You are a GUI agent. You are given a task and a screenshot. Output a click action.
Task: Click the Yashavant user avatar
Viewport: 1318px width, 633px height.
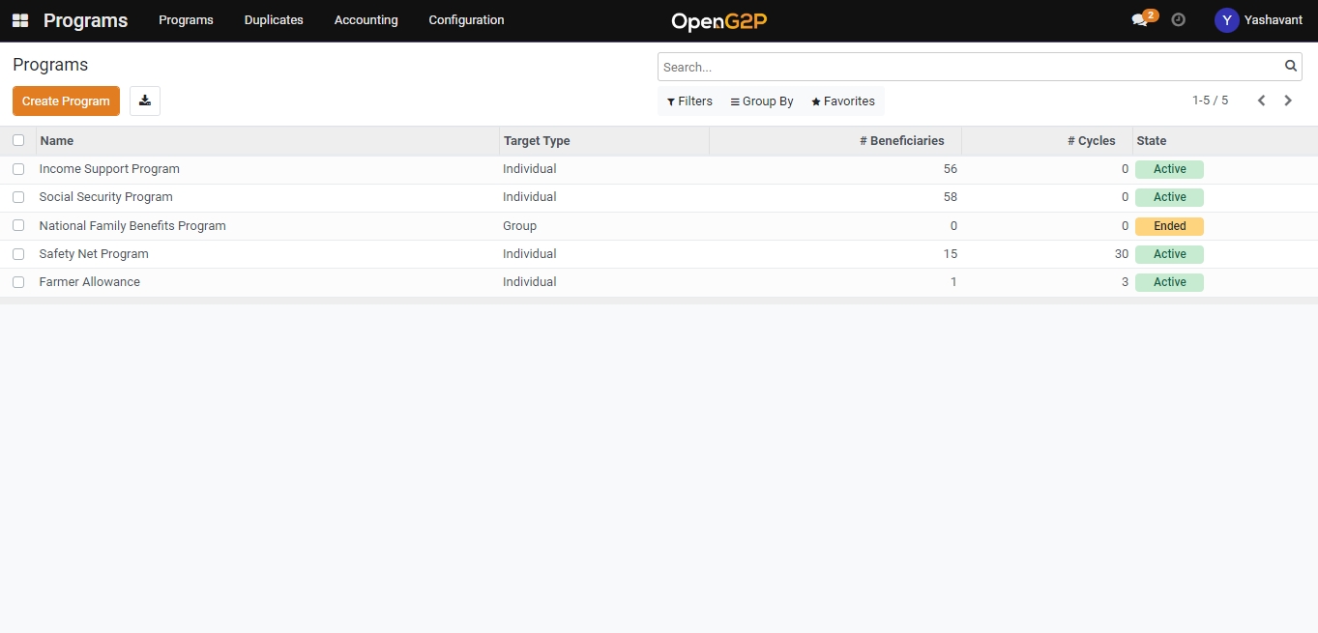click(x=1226, y=20)
